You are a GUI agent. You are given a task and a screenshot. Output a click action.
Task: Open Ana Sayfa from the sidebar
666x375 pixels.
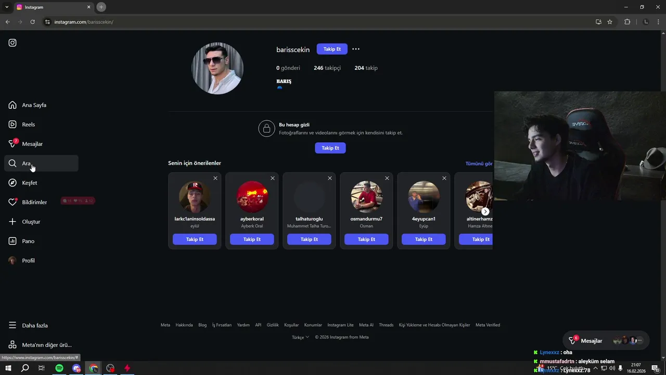coord(41,105)
